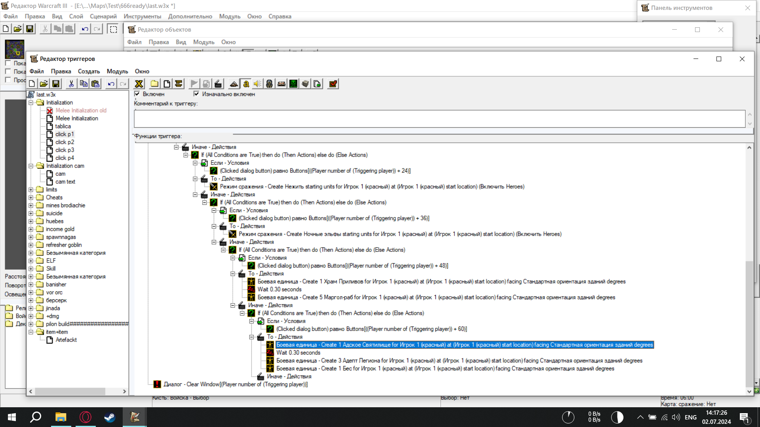Viewport: 760px width, 427px height.
Task: Add a new condition from the toolbar
Action: click(x=206, y=84)
